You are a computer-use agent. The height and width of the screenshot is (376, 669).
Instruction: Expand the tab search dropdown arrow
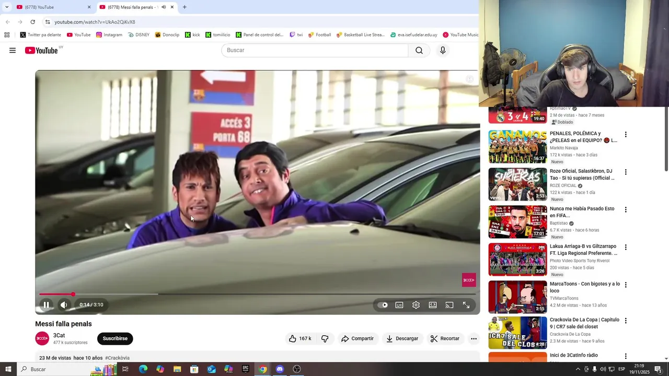pyautogui.click(x=7, y=7)
